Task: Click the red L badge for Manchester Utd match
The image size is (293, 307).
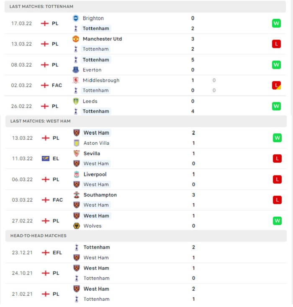Action: [x=276, y=44]
